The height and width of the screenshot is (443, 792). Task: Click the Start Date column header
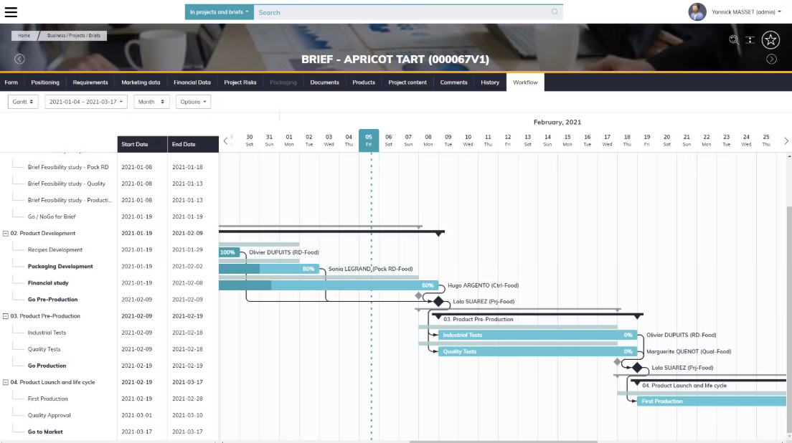pos(143,144)
